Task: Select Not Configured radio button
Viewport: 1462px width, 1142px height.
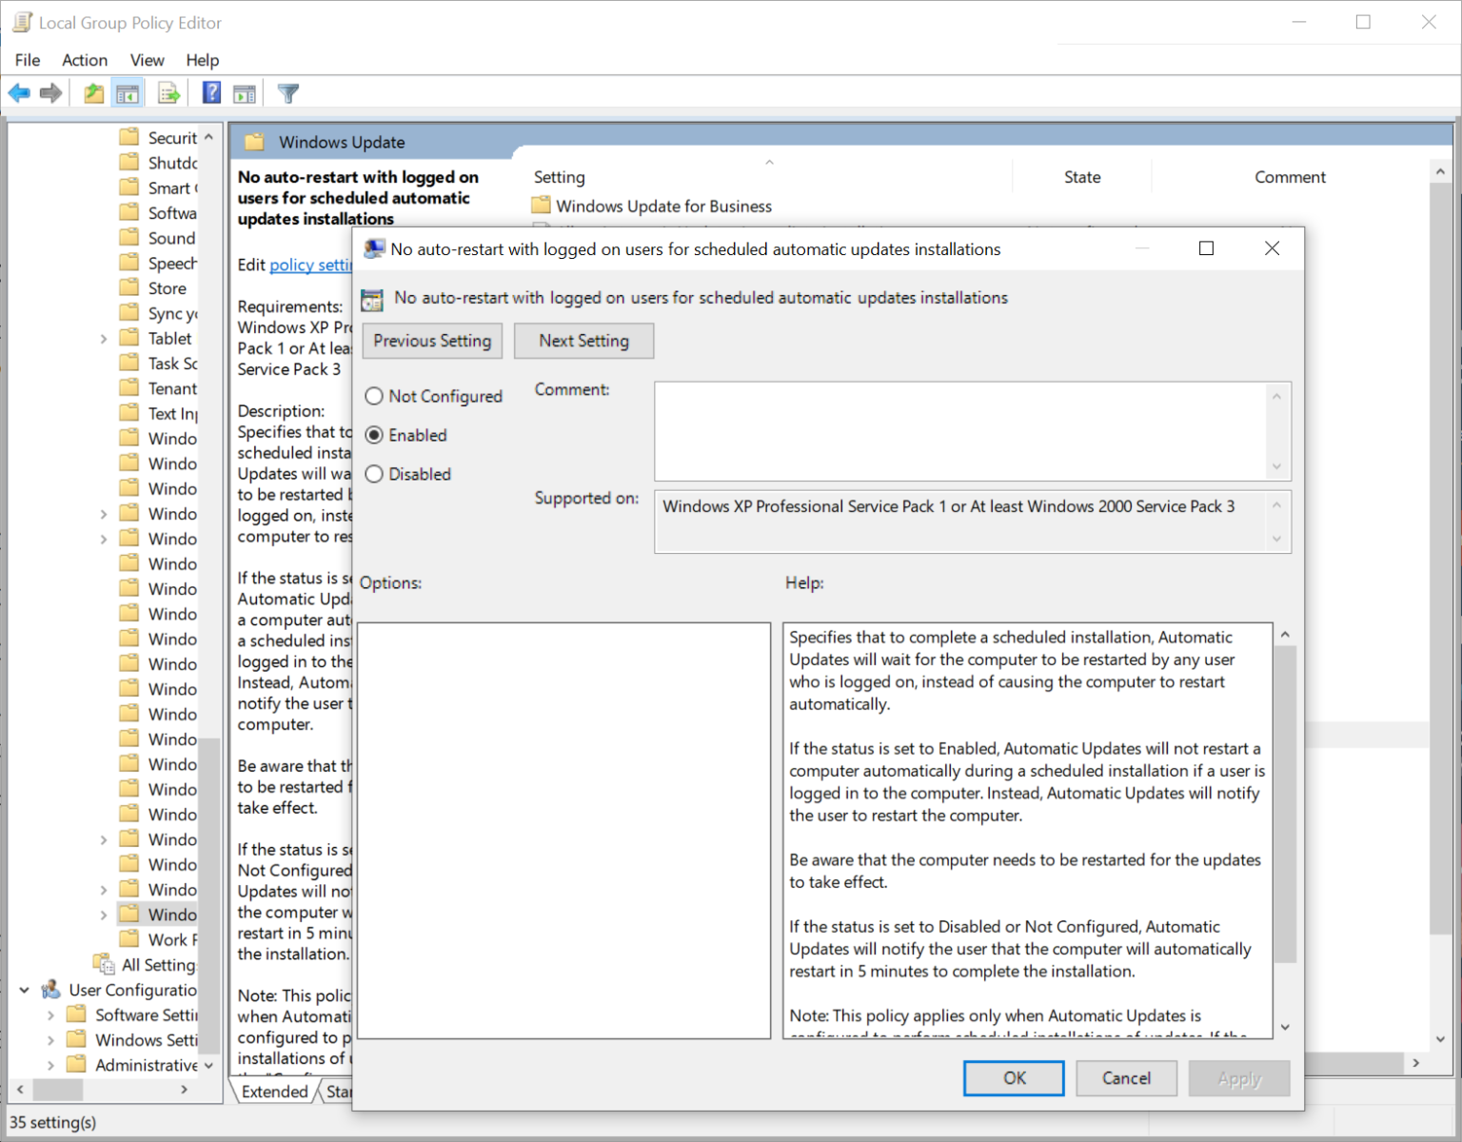Action: (x=374, y=396)
